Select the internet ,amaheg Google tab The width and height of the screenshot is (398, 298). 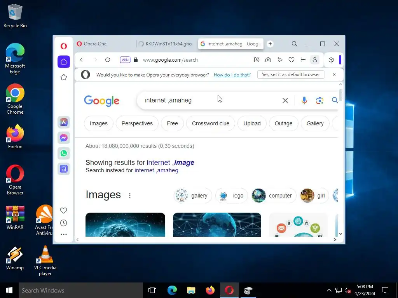click(231, 44)
